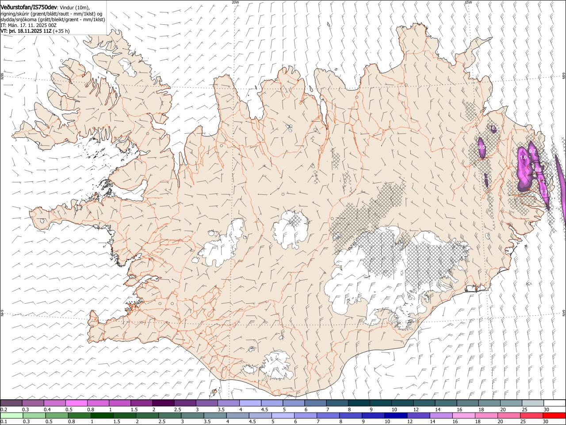Pick the lower legend blue swatch starting at 7
Viewport: 566px width, 425px height.
pyautogui.click(x=328, y=416)
